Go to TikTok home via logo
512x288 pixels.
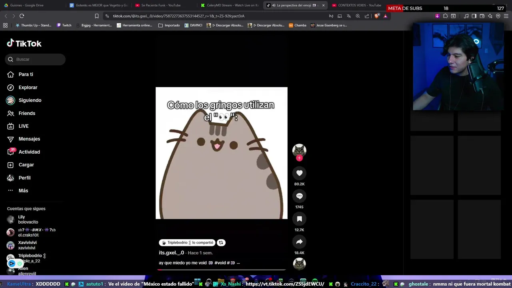click(x=24, y=43)
